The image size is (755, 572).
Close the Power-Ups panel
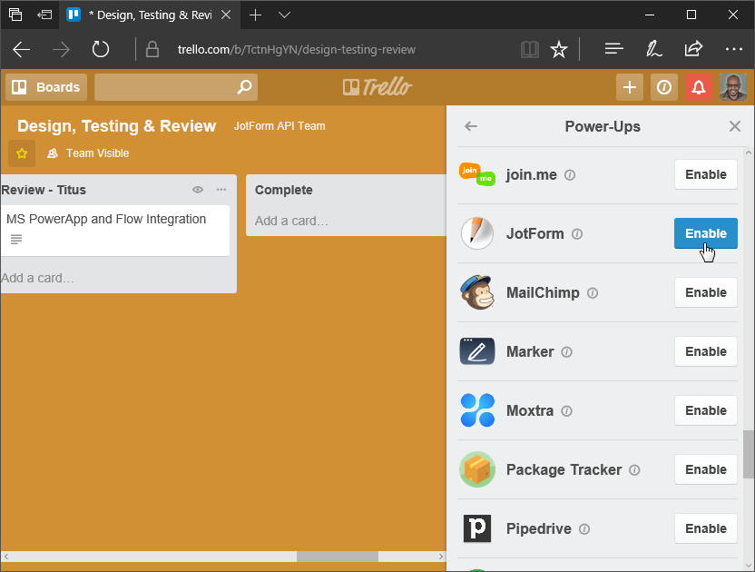point(735,126)
